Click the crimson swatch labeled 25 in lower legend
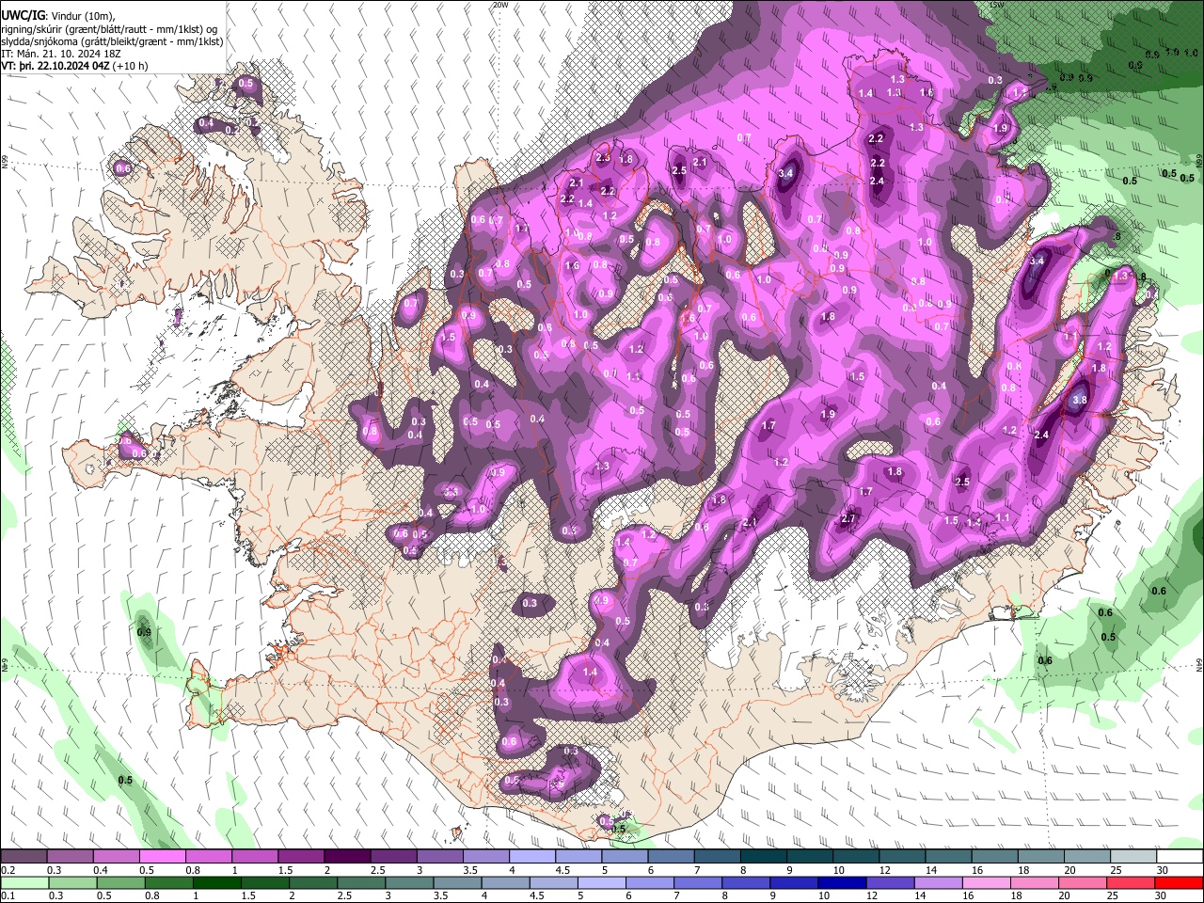The height and width of the screenshot is (903, 1204). [1130, 882]
